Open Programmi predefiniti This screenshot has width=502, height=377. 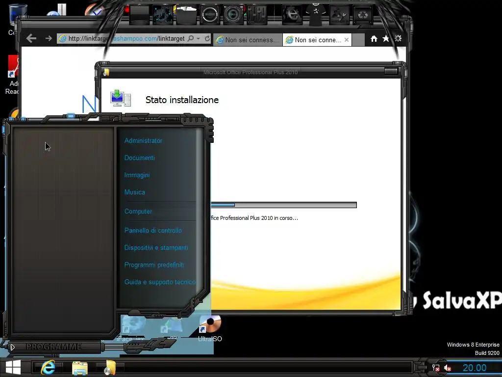154,265
